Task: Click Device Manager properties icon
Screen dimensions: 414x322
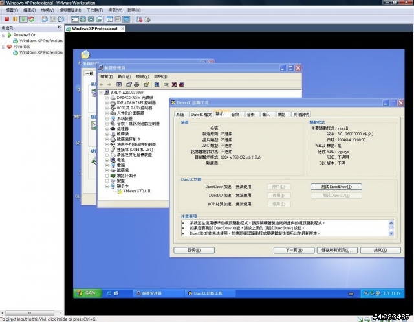Action: pos(129,85)
